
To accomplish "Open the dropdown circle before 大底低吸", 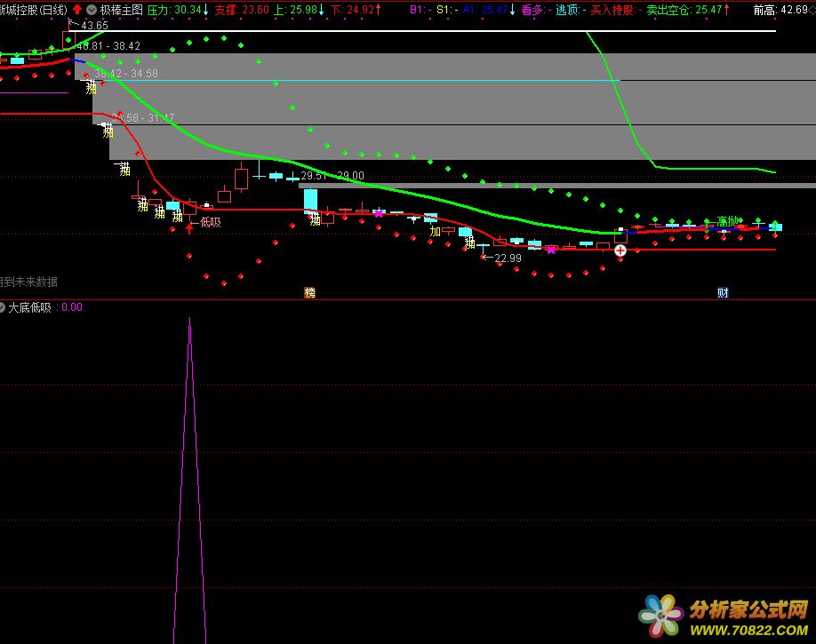I will tap(2, 307).
